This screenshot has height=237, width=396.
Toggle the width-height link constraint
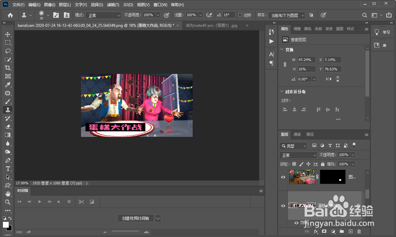point(285,65)
